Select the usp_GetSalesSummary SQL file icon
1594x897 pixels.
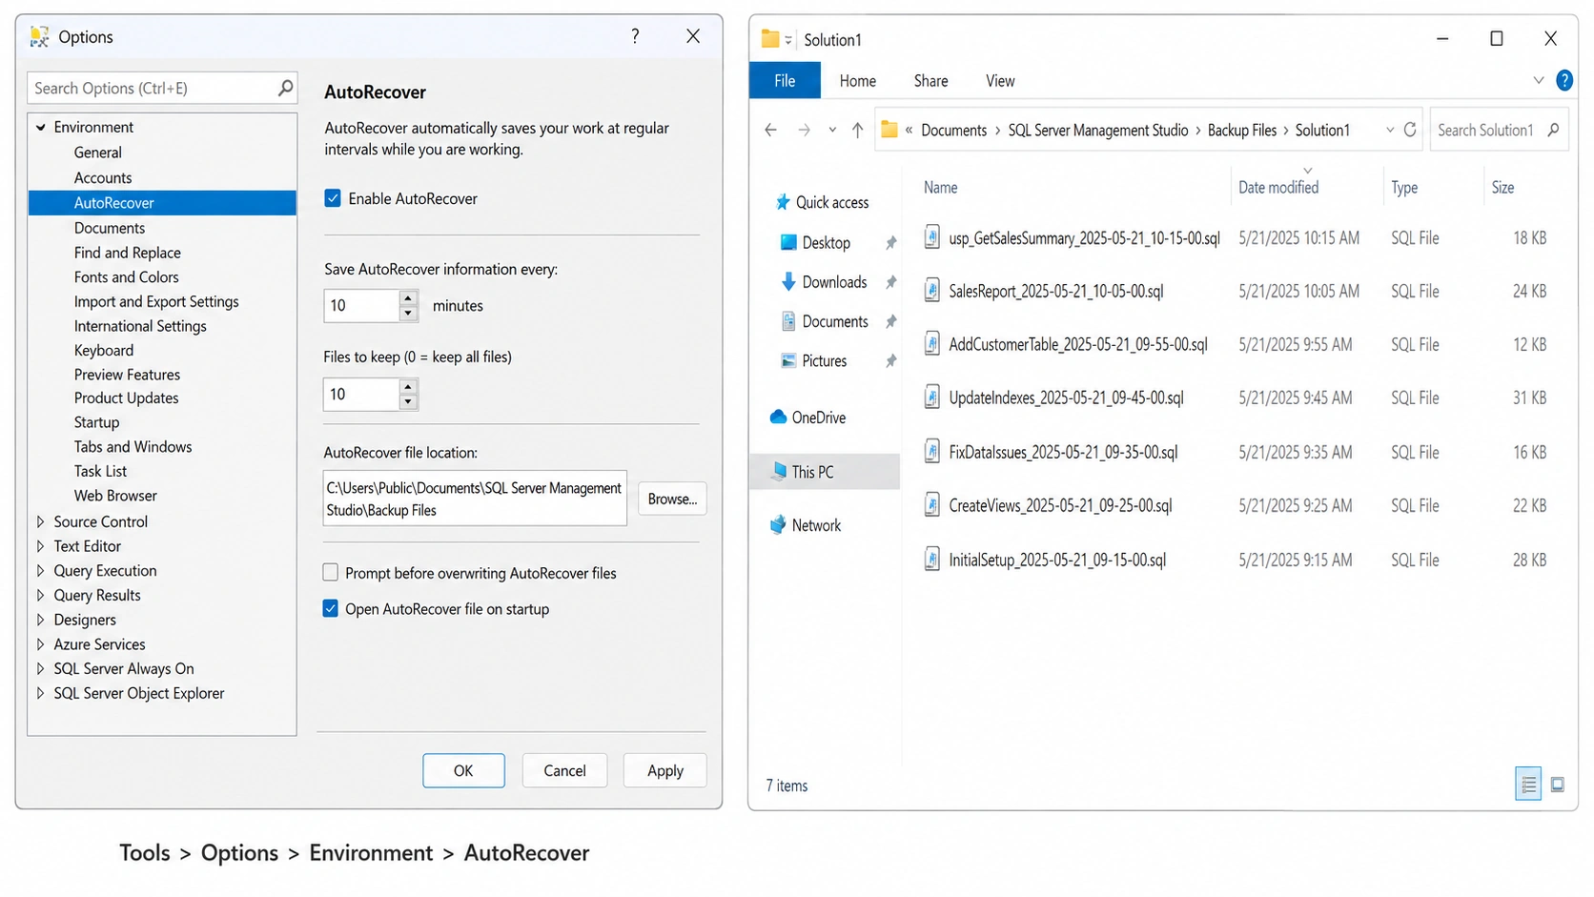tap(931, 237)
